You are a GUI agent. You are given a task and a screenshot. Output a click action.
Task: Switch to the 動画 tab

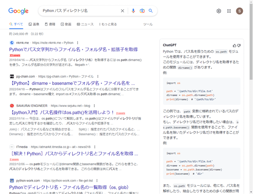point(66,24)
